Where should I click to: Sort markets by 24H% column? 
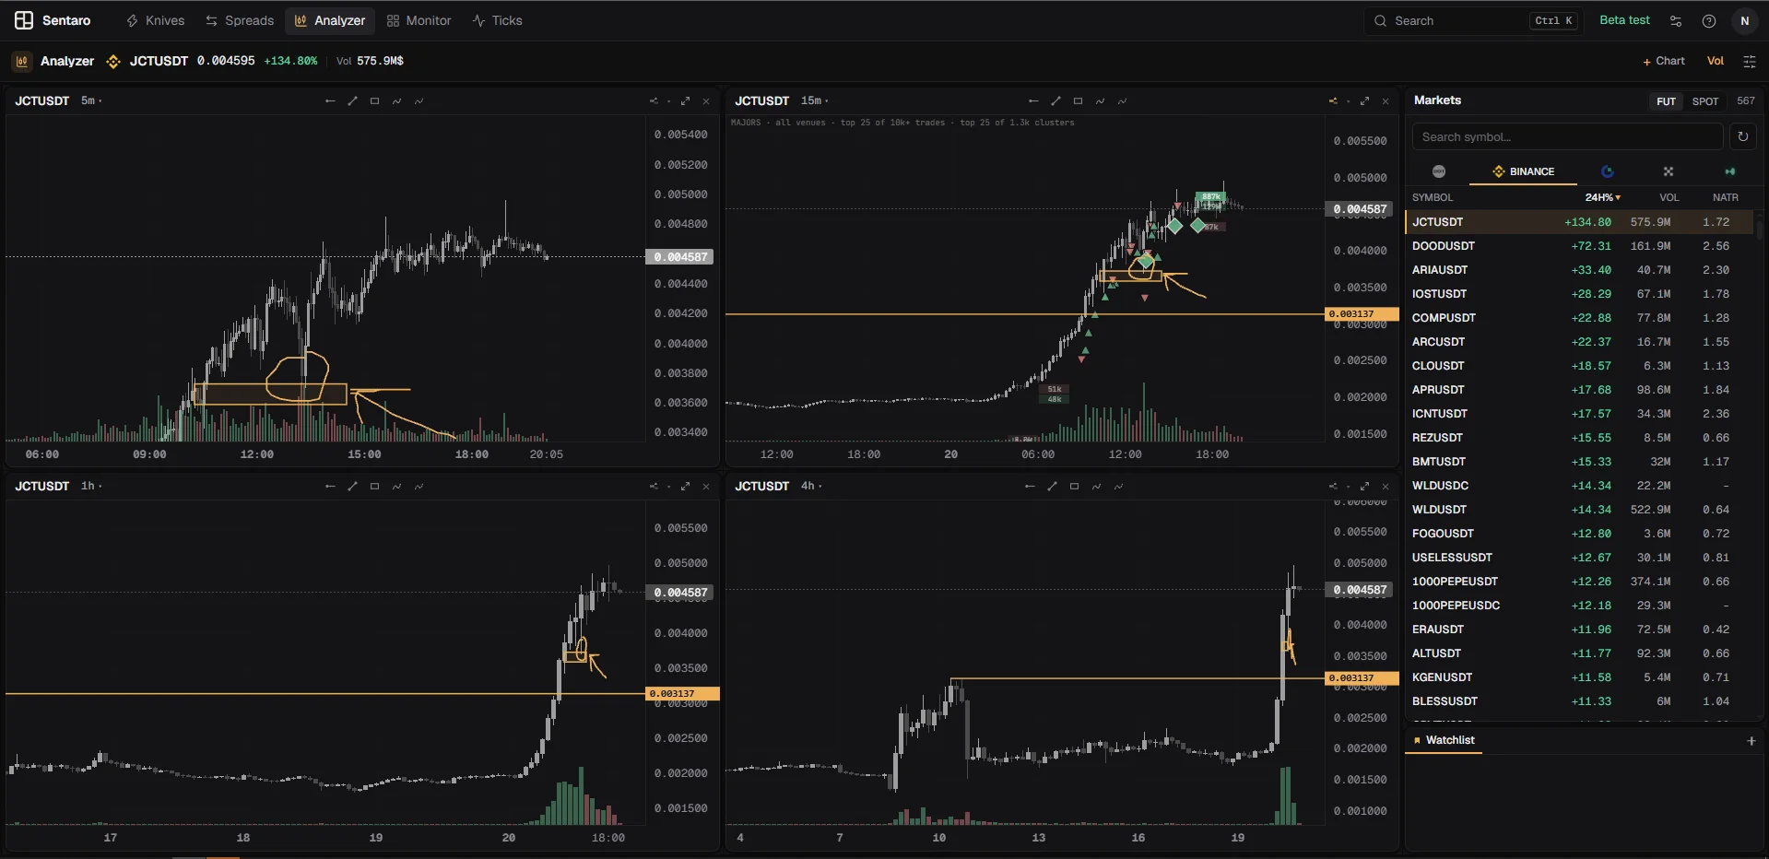1602,198
